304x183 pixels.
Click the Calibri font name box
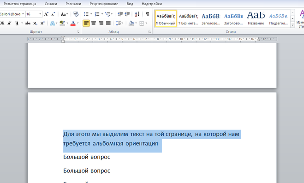[x=11, y=14]
